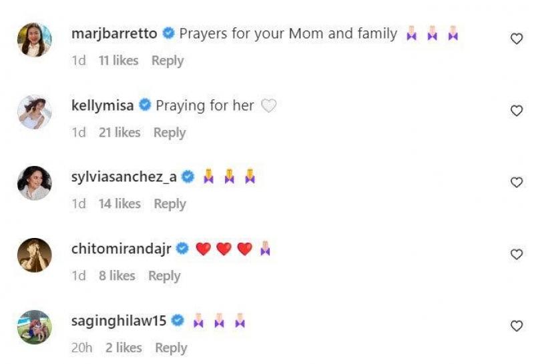Open sylviasanchez_a's profile picture
The width and height of the screenshot is (534, 364).
click(x=35, y=183)
